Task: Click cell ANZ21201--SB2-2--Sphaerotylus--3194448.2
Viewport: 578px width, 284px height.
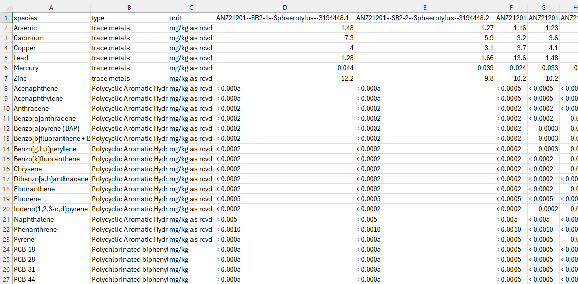Action: [425, 18]
